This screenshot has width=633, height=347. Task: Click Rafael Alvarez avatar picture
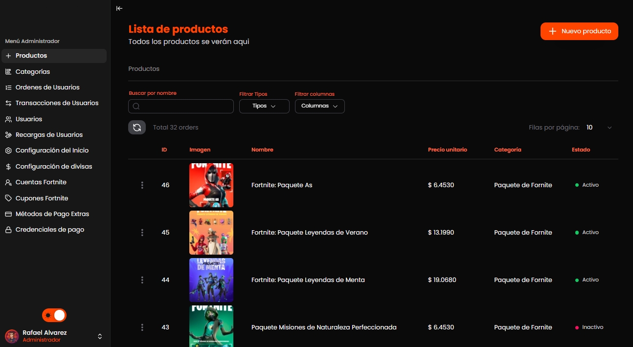pyautogui.click(x=12, y=336)
